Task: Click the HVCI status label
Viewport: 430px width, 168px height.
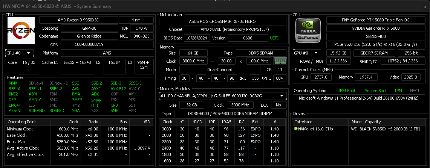Action: click(415, 91)
